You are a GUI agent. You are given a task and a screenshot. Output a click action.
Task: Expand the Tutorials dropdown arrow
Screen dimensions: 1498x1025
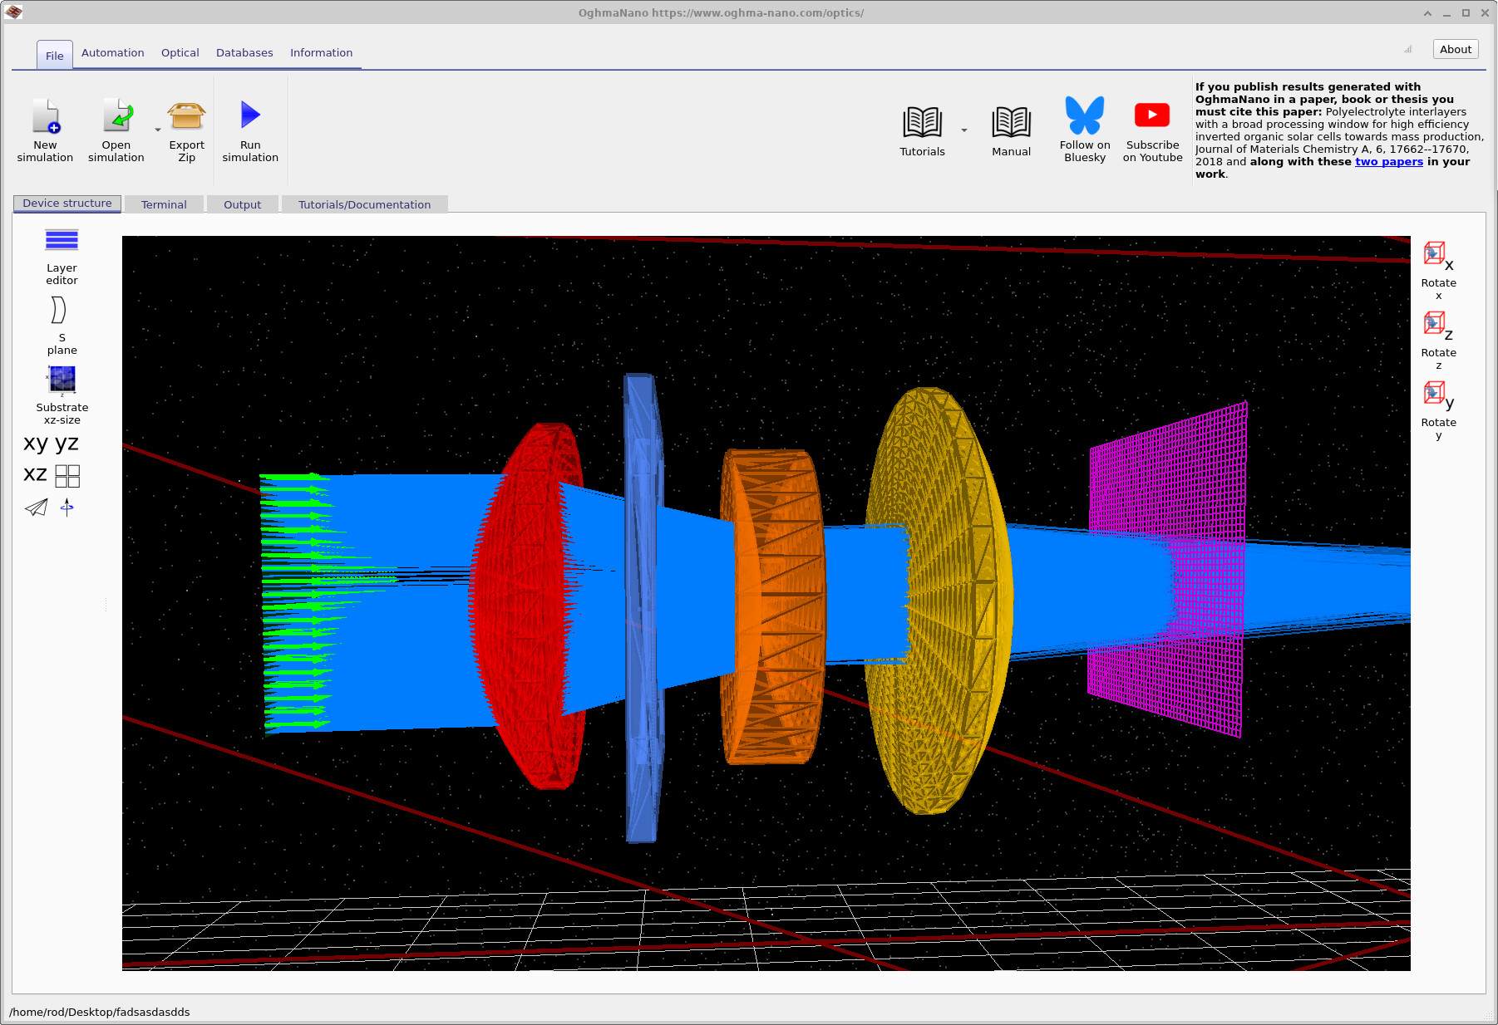[x=963, y=131]
